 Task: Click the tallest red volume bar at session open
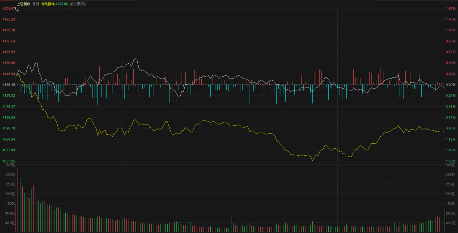tap(19, 199)
